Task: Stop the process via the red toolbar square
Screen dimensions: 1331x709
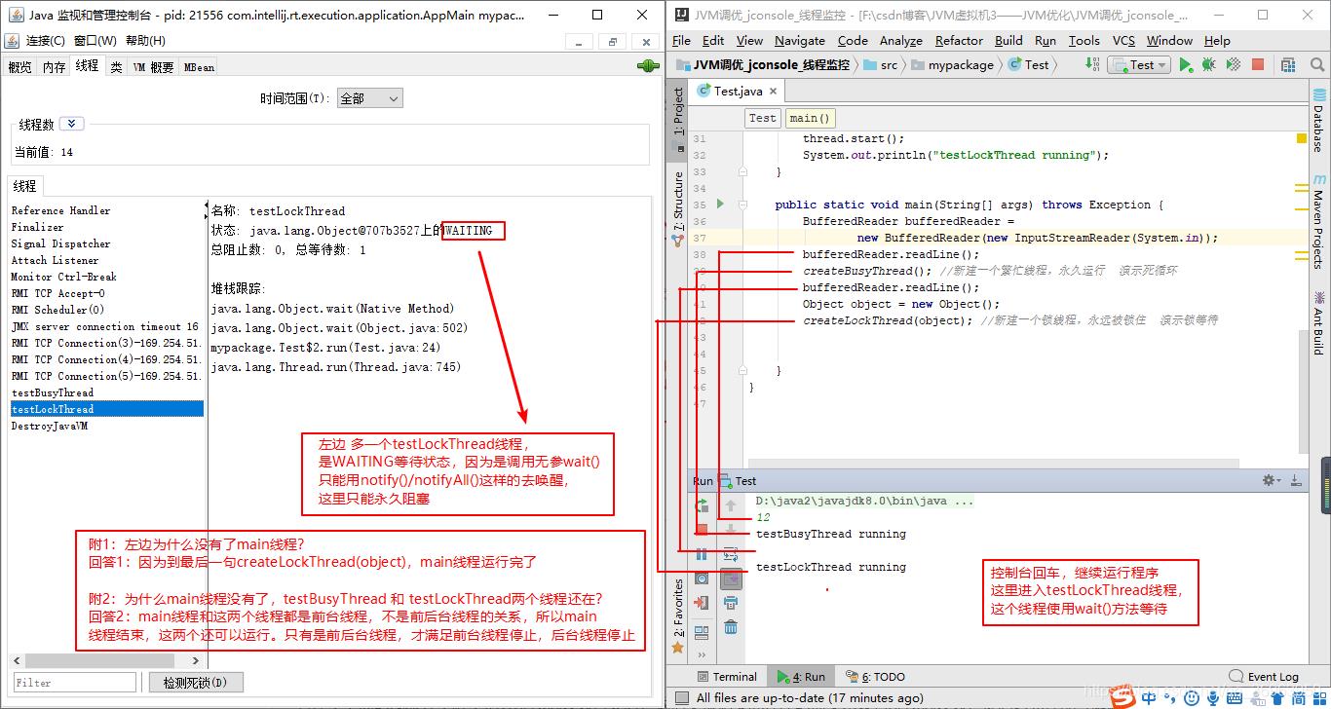Action: (x=1258, y=65)
